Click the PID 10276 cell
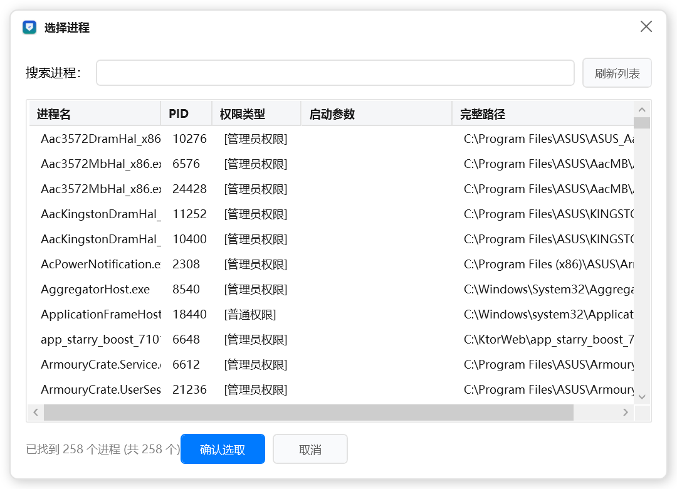The width and height of the screenshot is (677, 489). pos(189,139)
